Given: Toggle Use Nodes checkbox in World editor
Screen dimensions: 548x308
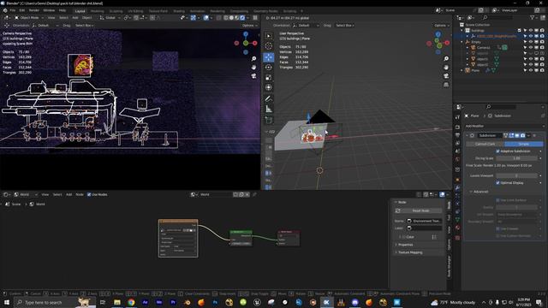Looking at the screenshot, I should tap(89, 194).
